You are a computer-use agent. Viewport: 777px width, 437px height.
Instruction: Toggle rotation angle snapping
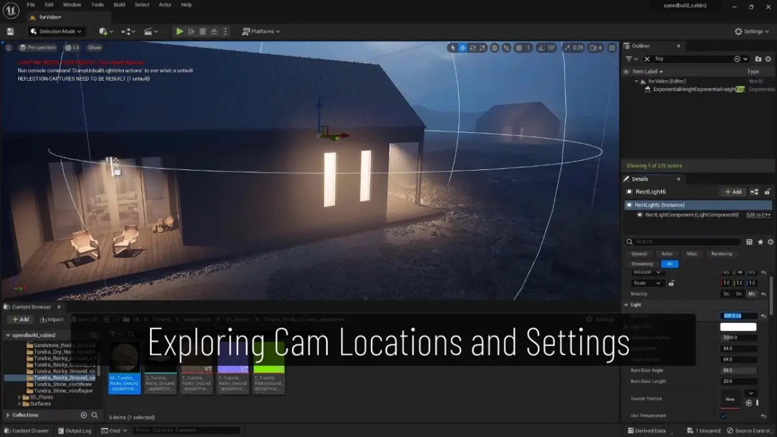point(540,48)
